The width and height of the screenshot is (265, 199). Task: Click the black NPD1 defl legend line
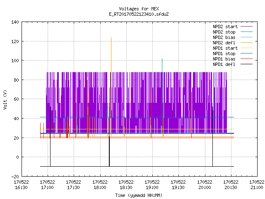coord(247,64)
